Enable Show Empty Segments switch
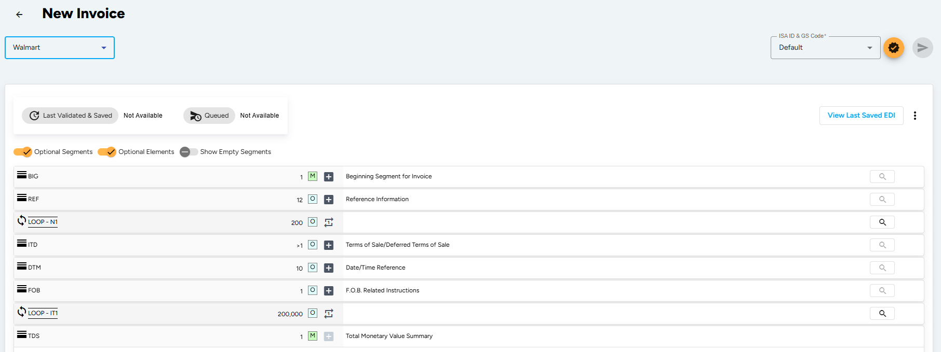Image resolution: width=941 pixels, height=352 pixels. click(189, 152)
